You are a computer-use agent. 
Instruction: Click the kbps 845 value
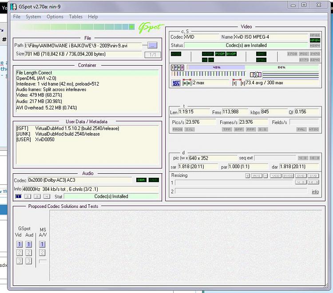[x=274, y=112]
